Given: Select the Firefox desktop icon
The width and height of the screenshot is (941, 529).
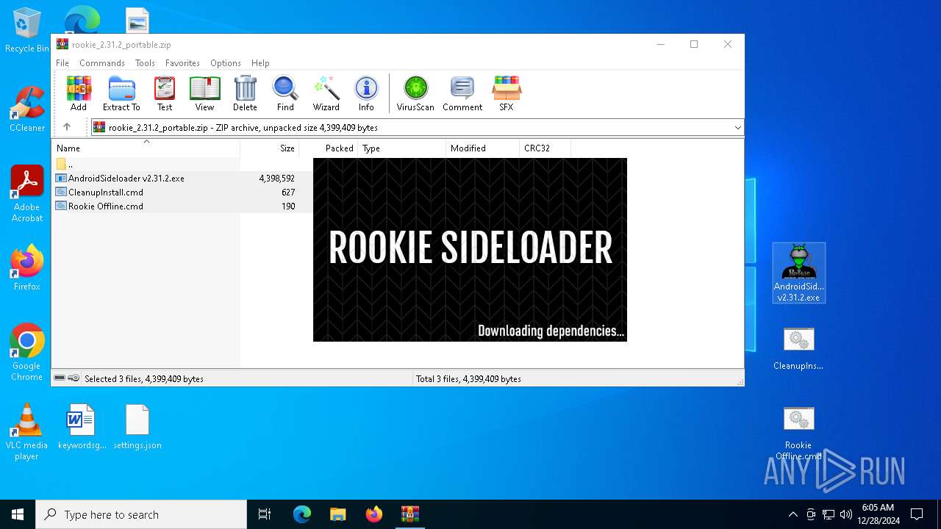Looking at the screenshot, I should [27, 268].
